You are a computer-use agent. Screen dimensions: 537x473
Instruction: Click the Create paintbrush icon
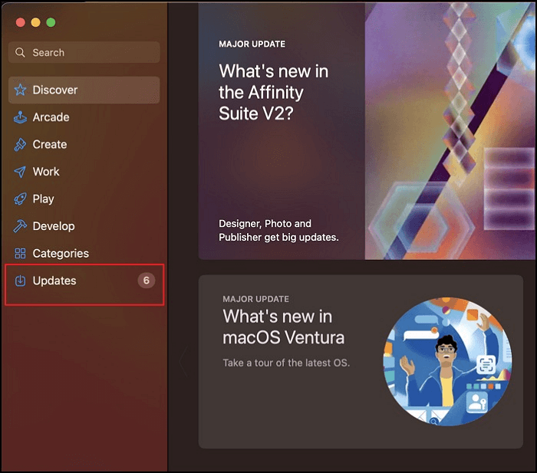[20, 144]
